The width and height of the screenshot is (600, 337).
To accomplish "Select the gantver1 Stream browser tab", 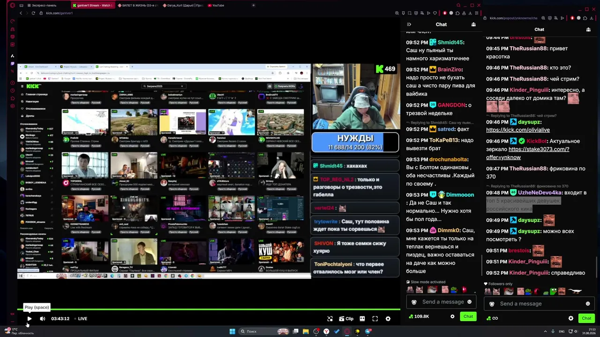I will click(x=93, y=6).
